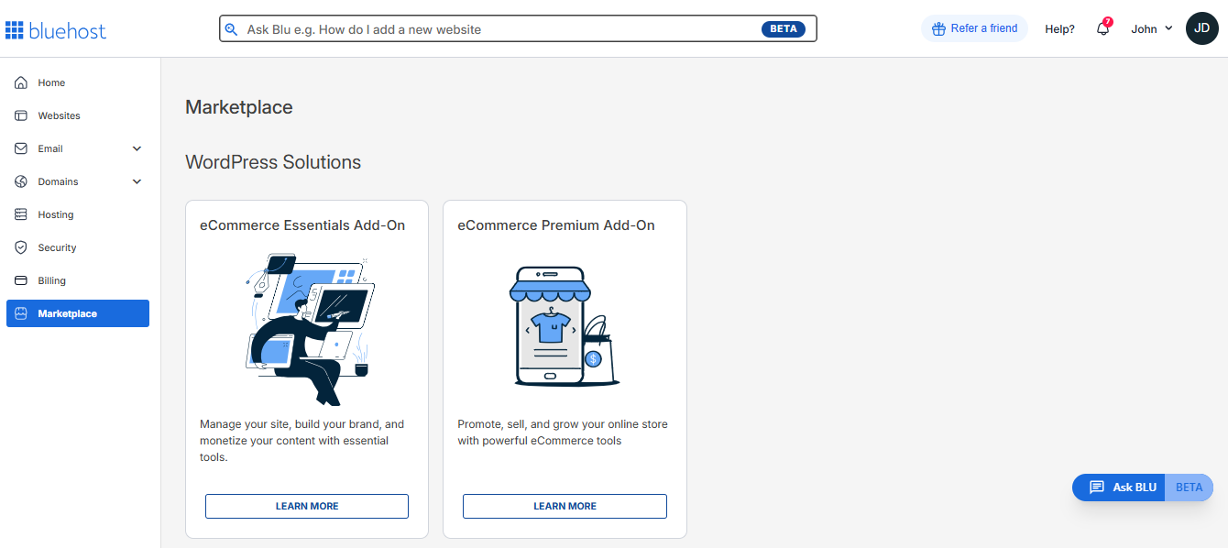Open Refer a friend
Viewport: 1228px width, 548px height.
click(x=974, y=28)
